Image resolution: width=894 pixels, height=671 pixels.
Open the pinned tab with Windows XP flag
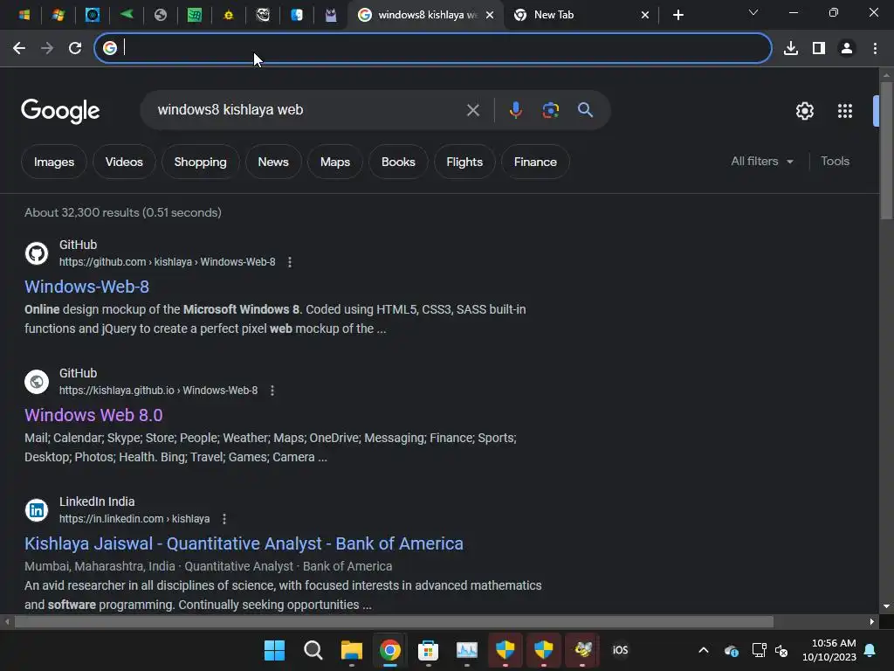[x=58, y=15]
